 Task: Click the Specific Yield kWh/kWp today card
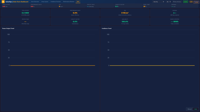point(25,21)
